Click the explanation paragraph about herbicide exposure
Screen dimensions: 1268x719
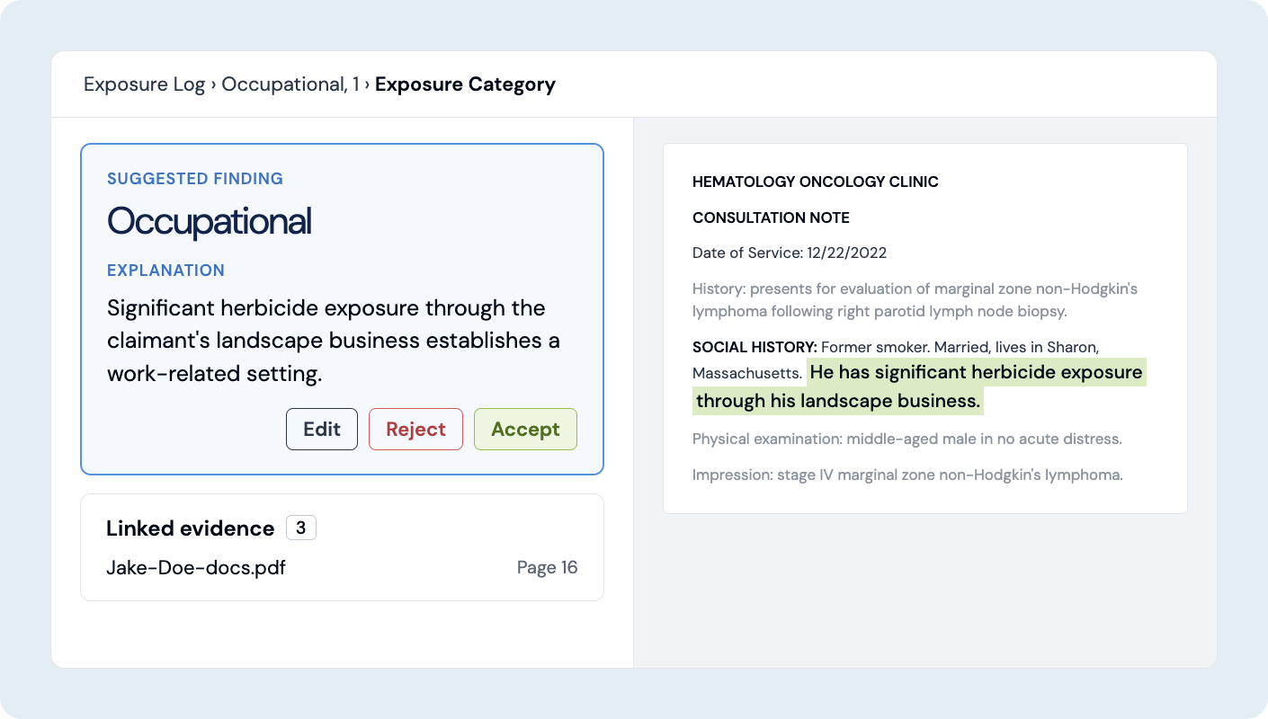(x=334, y=342)
